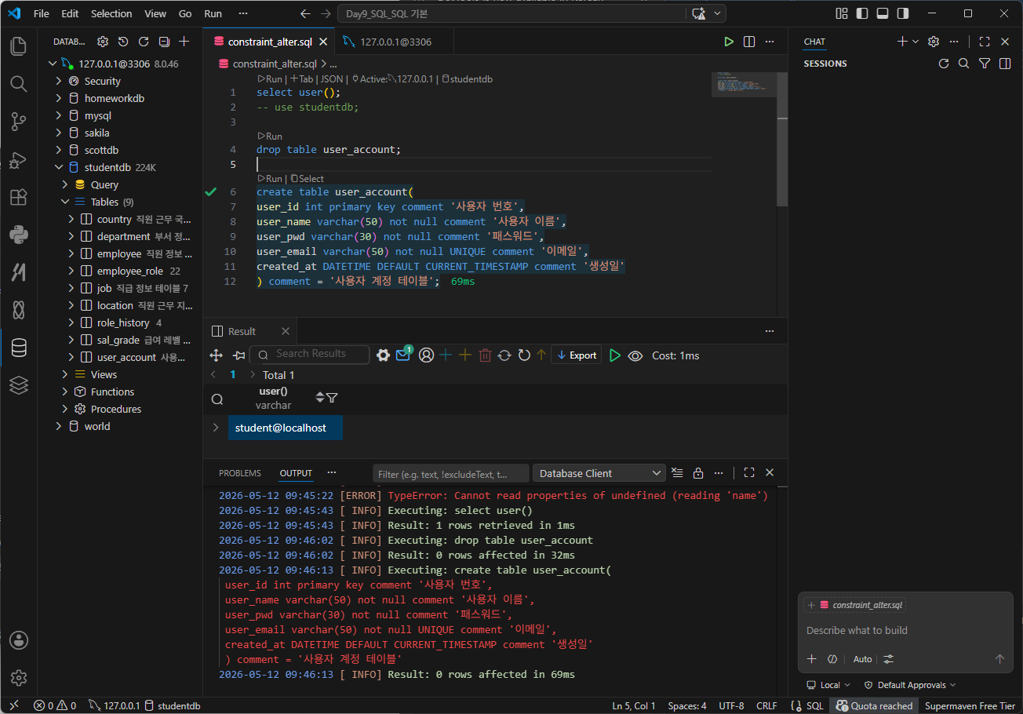
Task: Click Quota reached in the status bar
Action: pos(874,706)
